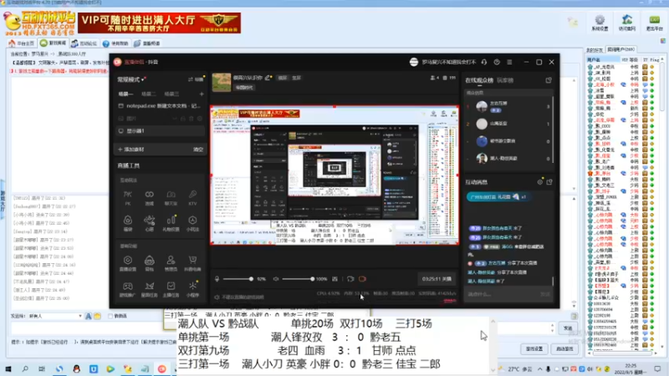This screenshot has width=669, height=376.
Task: Open 系统设置 in the battle platform window
Action: coord(600,23)
